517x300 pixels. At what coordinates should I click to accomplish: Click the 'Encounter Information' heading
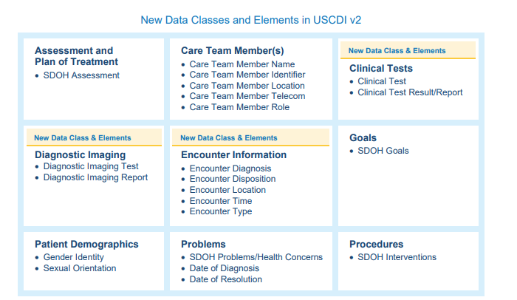pyautogui.click(x=234, y=154)
